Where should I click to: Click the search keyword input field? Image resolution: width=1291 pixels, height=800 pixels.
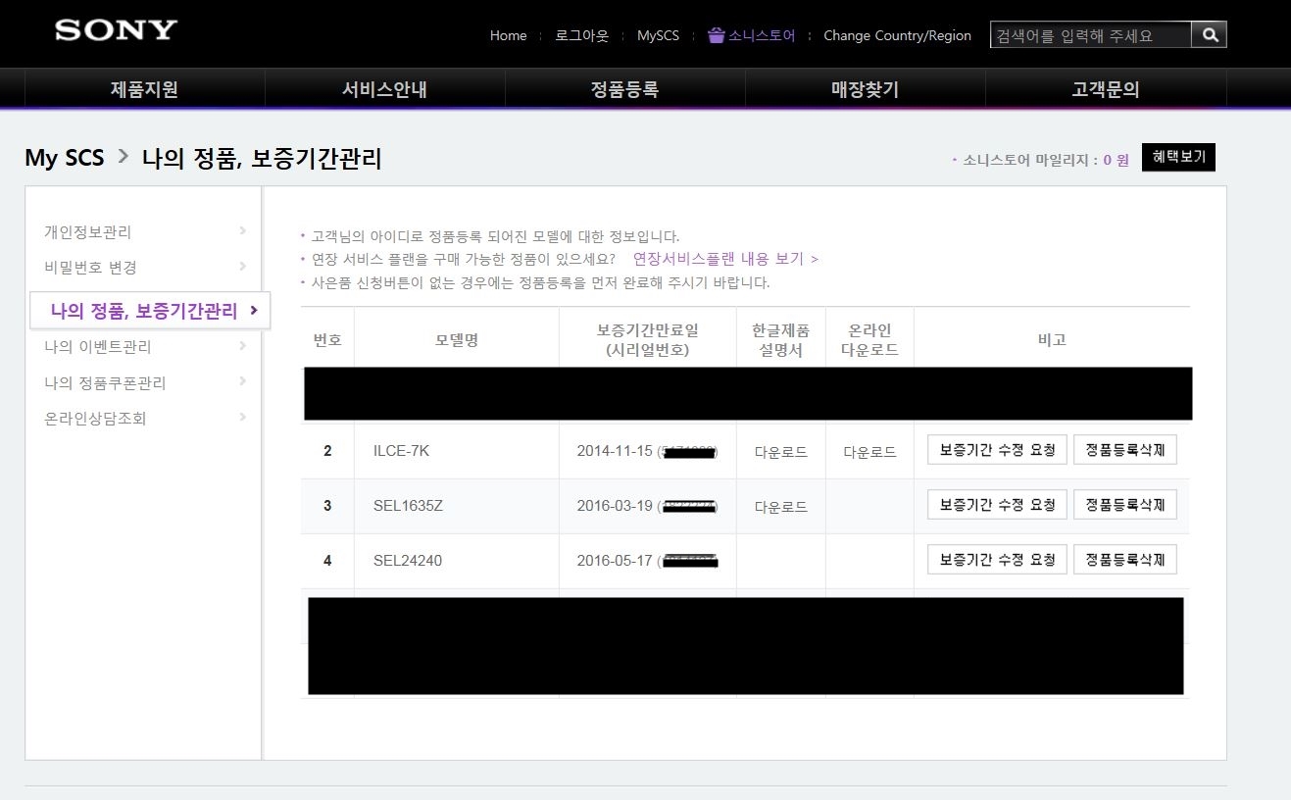[1090, 35]
